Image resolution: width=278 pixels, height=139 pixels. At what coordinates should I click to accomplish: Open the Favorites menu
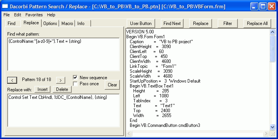tap(34, 15)
